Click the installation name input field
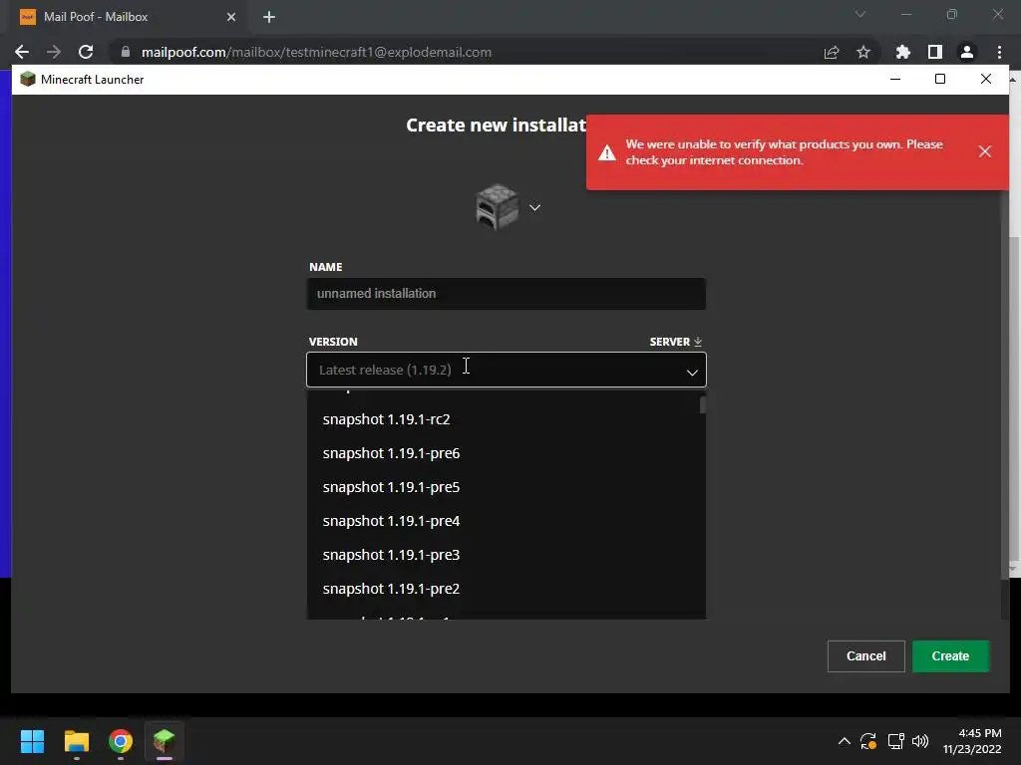1021x765 pixels. 506,294
